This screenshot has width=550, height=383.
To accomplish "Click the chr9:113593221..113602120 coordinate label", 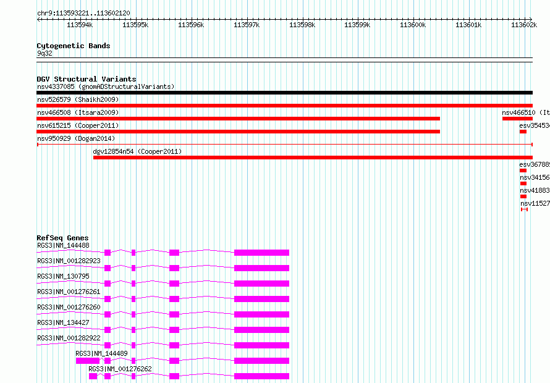I will 83,13.
